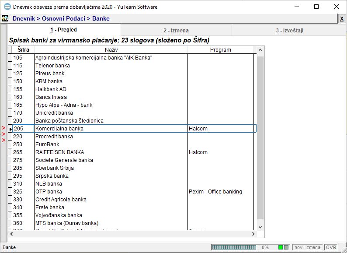Click the row selector beside code 265
Image resolution: width=347 pixels, height=253 pixels.
[10, 152]
